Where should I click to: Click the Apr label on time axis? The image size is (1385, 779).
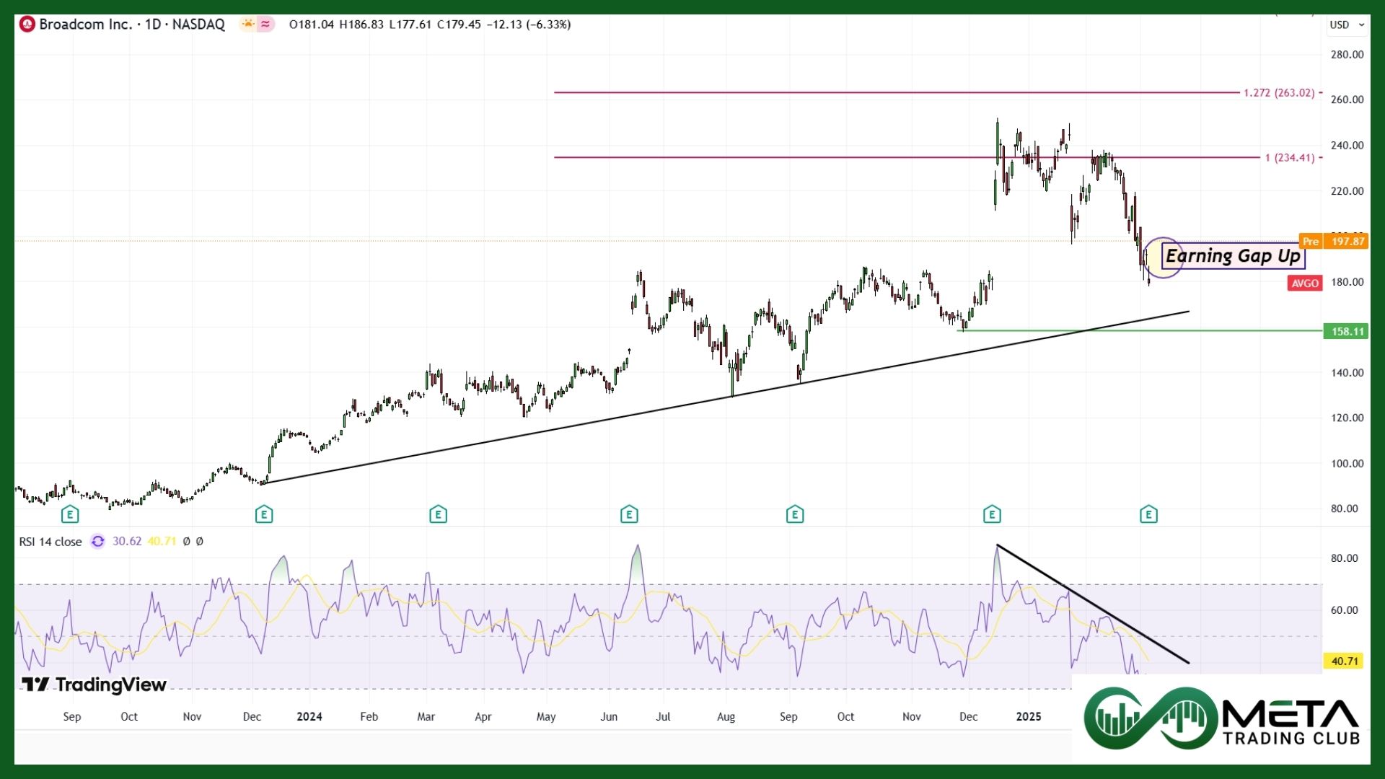(483, 716)
